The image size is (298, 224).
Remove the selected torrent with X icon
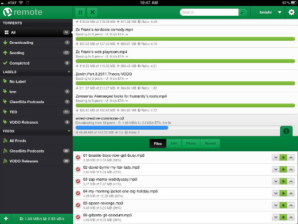click(x=92, y=12)
